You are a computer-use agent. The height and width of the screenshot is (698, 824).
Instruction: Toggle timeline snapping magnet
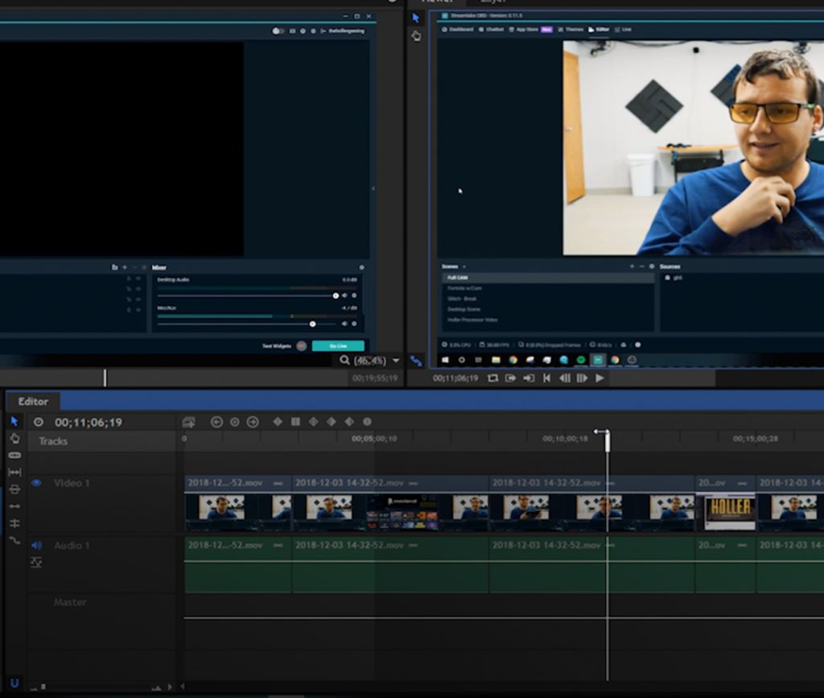(14, 684)
